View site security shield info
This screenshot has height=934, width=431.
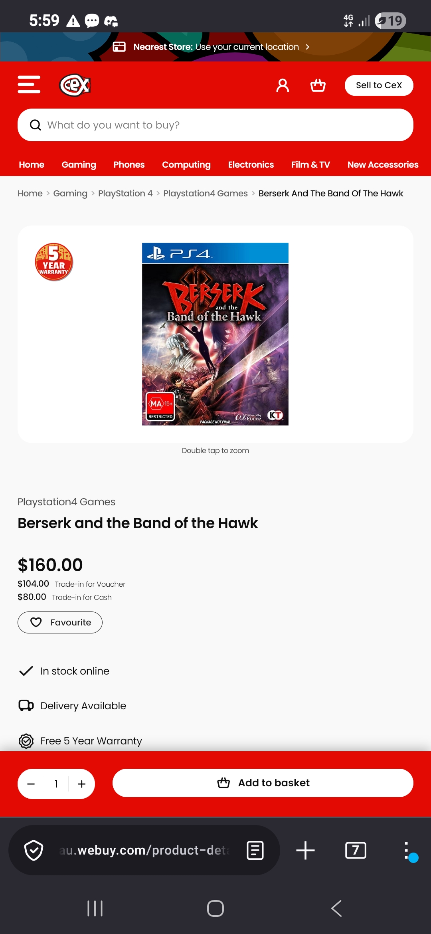coord(34,850)
